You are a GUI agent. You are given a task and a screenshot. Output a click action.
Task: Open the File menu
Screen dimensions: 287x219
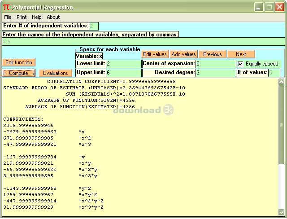pos(8,17)
